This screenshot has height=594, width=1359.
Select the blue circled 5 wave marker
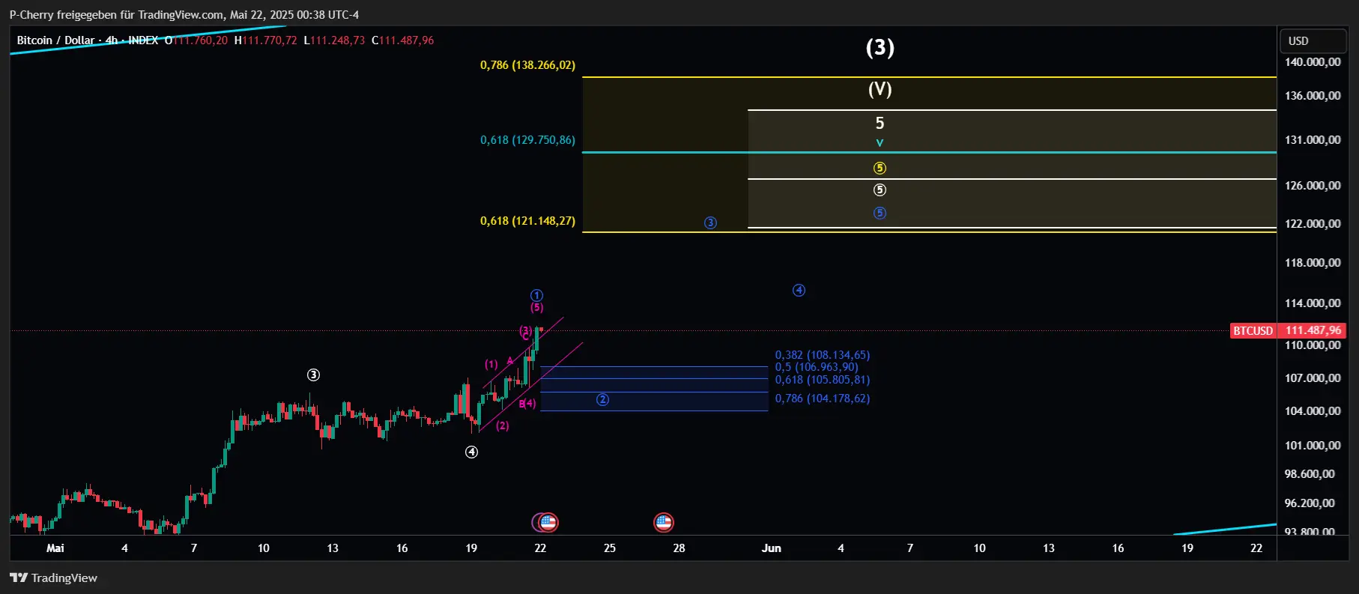880,213
